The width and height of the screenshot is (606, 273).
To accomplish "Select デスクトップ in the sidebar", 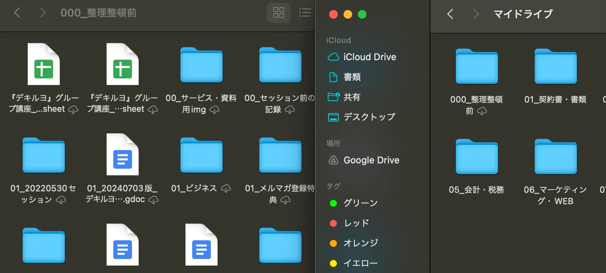I will coord(362,117).
